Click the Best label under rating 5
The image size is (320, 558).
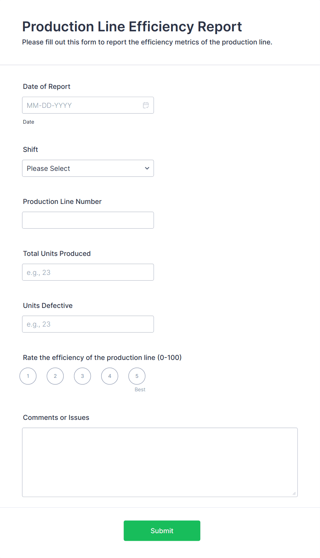[140, 390]
